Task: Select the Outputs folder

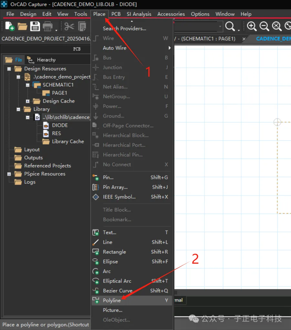Action: [x=33, y=158]
